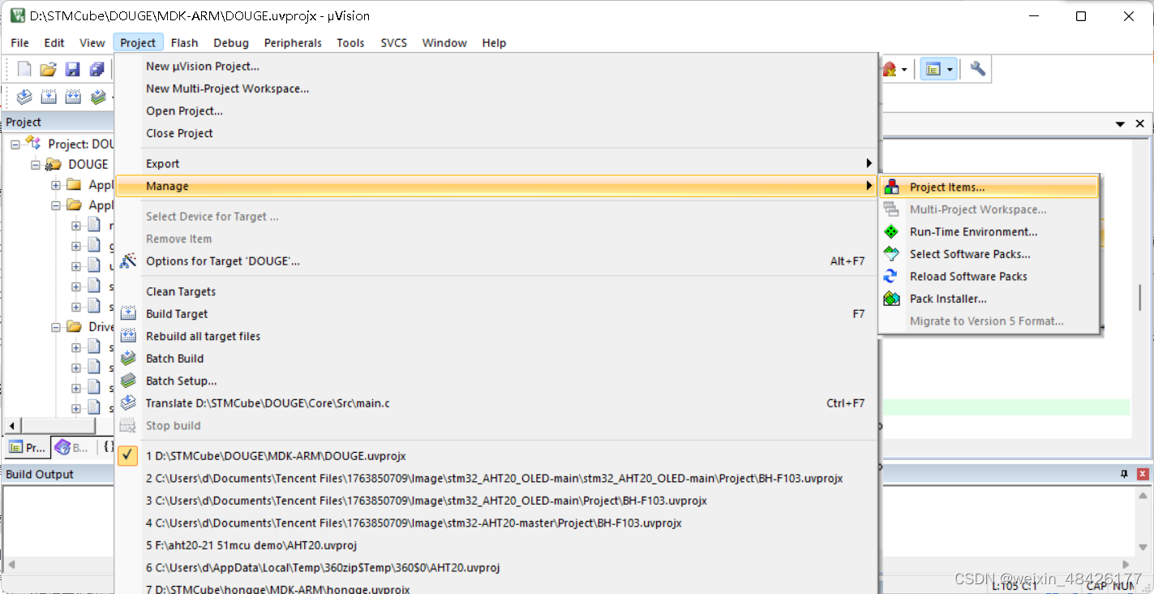The image size is (1154, 594).
Task: Open the window layout dropdown arrow
Action: pos(950,70)
